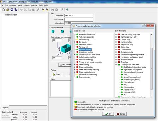Screen dimensions: 158x121
Task: Select Investment casting process
Action: 86,52
